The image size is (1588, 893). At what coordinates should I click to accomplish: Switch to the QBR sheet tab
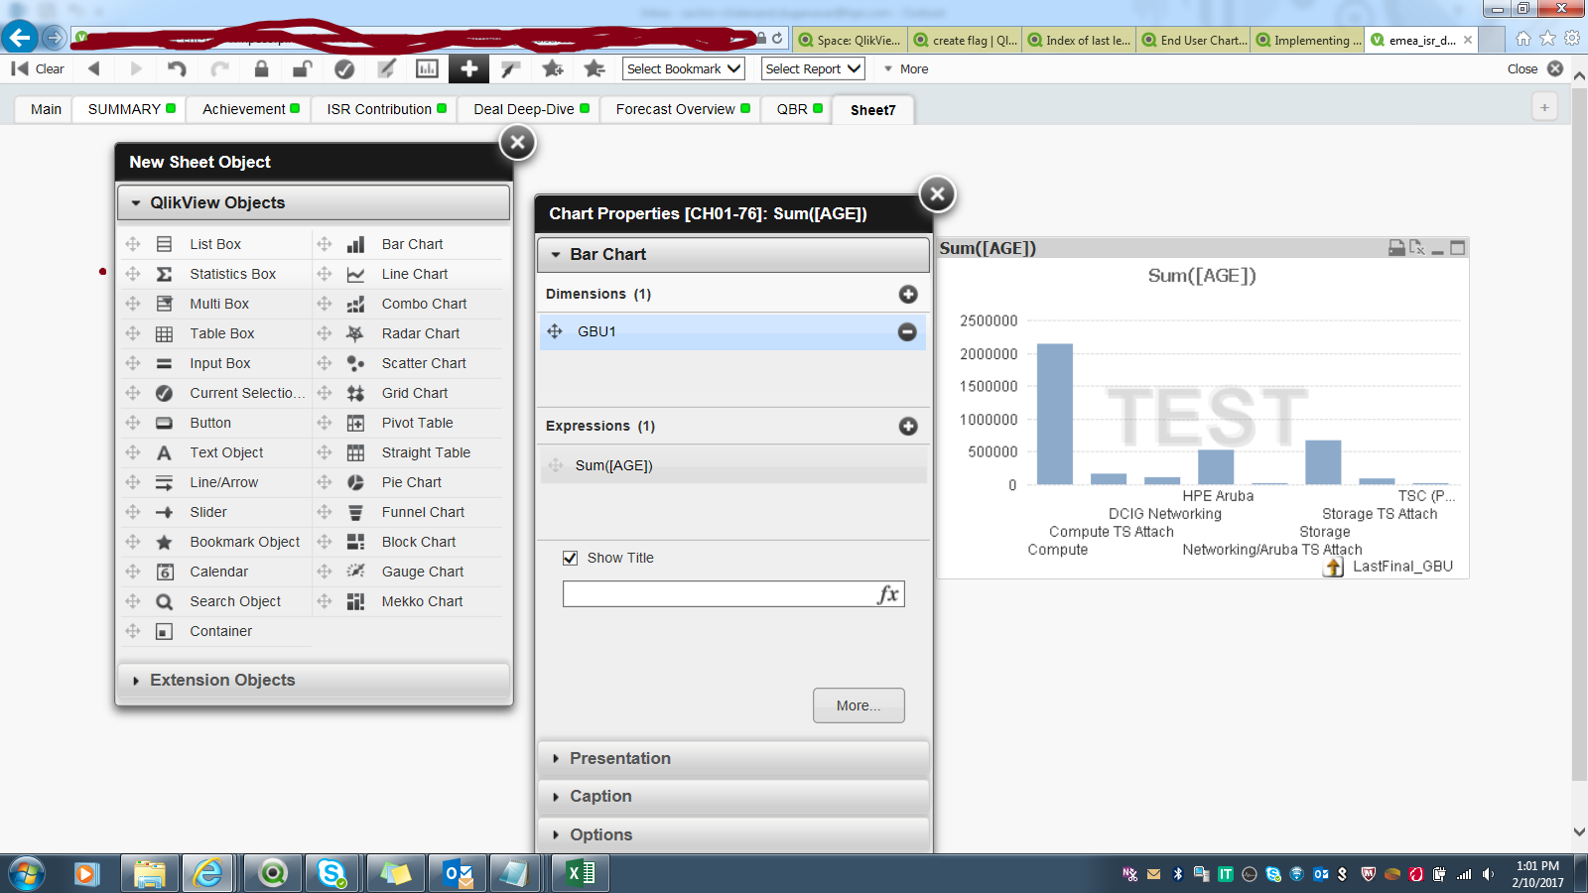[x=799, y=109]
